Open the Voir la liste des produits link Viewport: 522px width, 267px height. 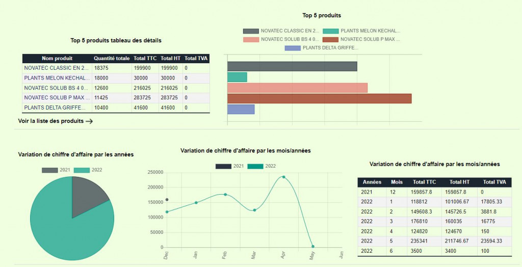click(x=55, y=121)
